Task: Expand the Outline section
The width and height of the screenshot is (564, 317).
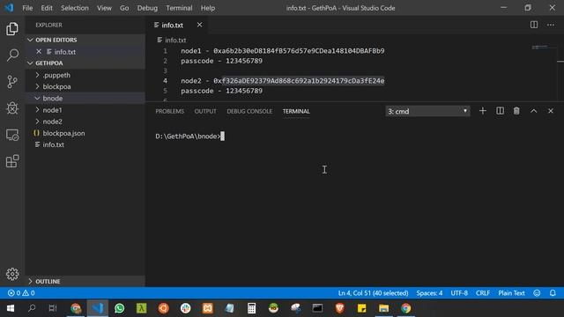Action: [x=85, y=282]
